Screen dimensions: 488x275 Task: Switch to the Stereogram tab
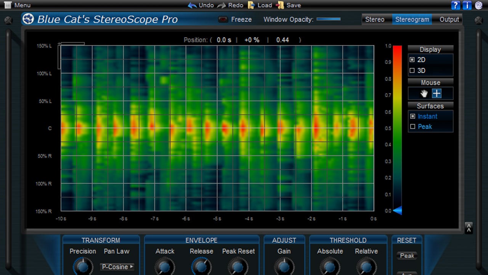click(412, 19)
